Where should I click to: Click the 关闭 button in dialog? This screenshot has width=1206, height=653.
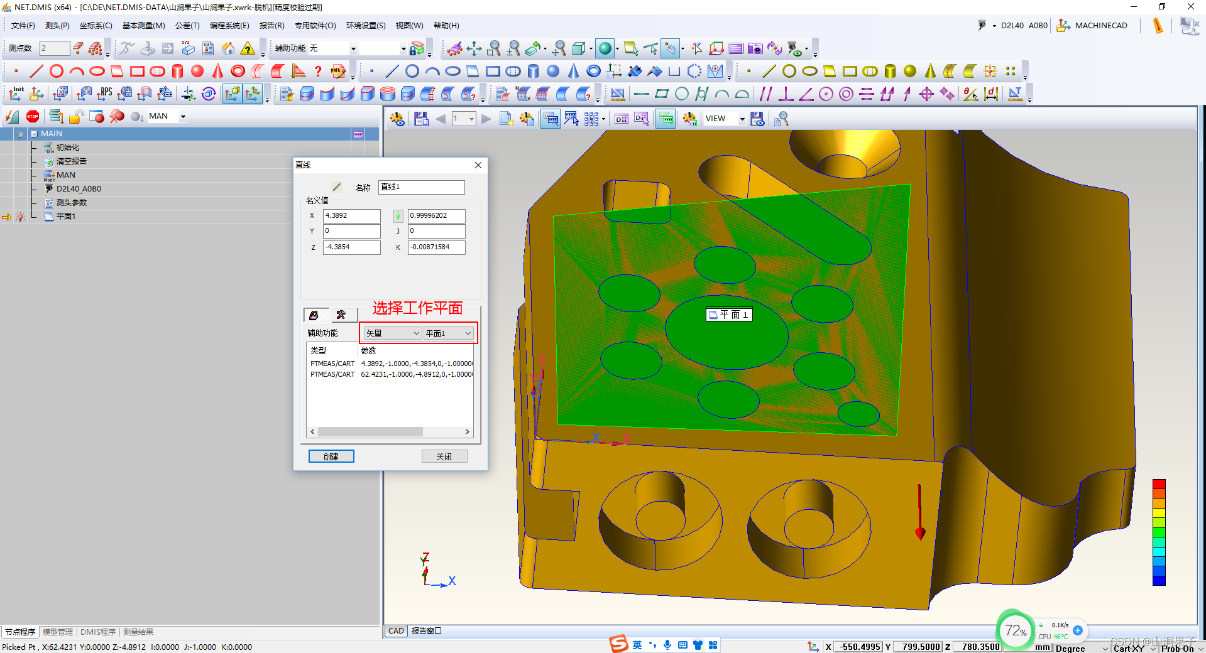(444, 456)
